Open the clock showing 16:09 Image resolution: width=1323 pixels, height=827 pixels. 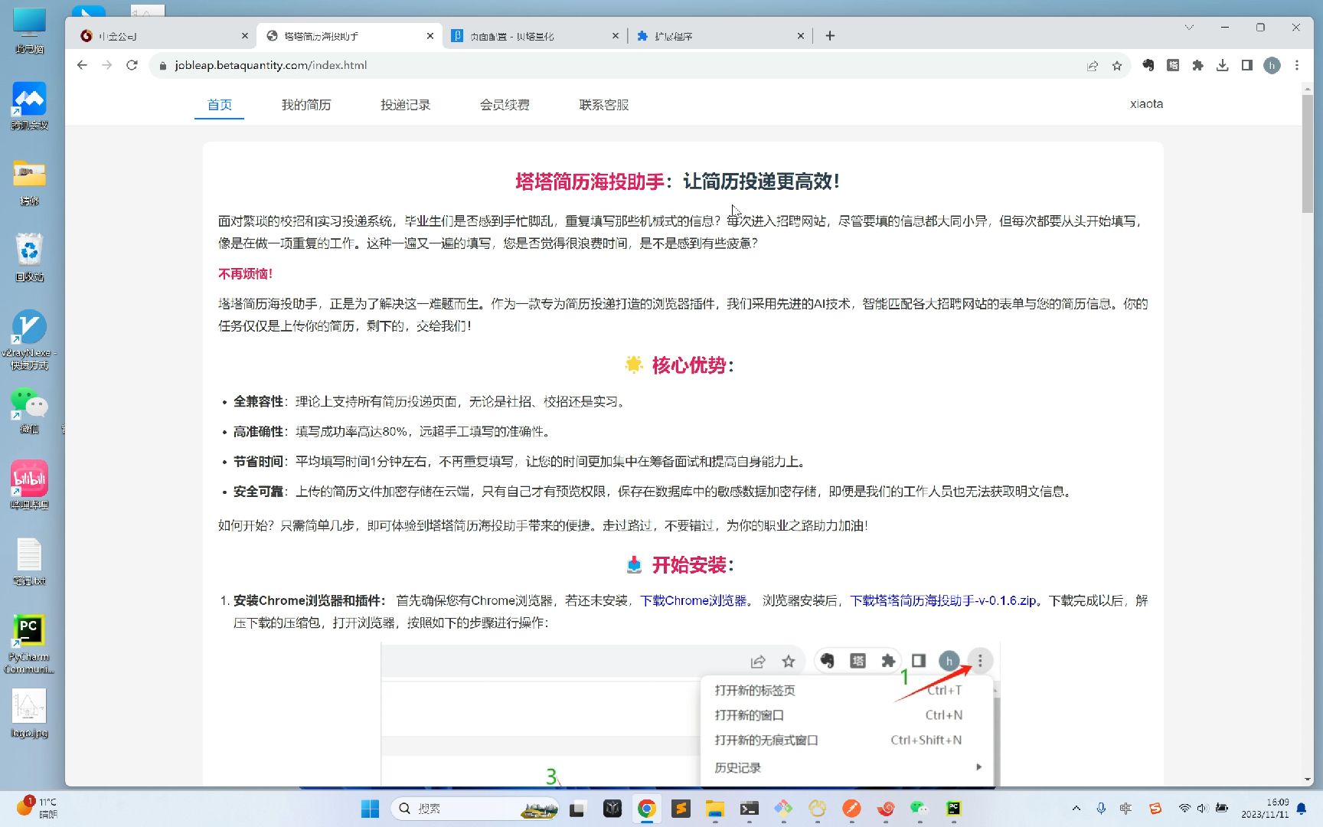coord(1265,809)
